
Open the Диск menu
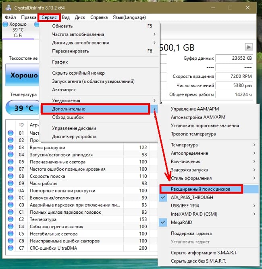(x=80, y=17)
